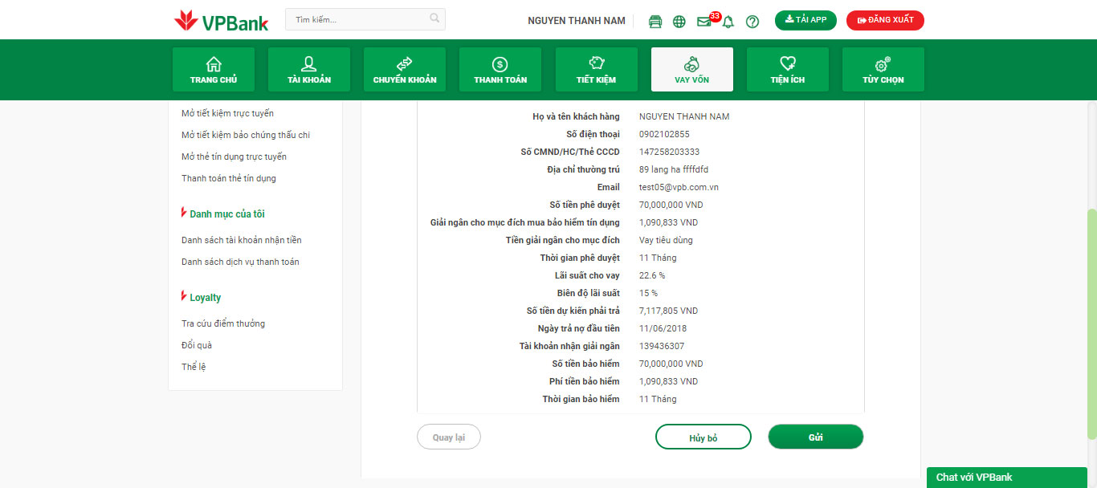Select the Chuyển Khoản transfer tab
The height and width of the screenshot is (488, 1097).
[x=405, y=70]
